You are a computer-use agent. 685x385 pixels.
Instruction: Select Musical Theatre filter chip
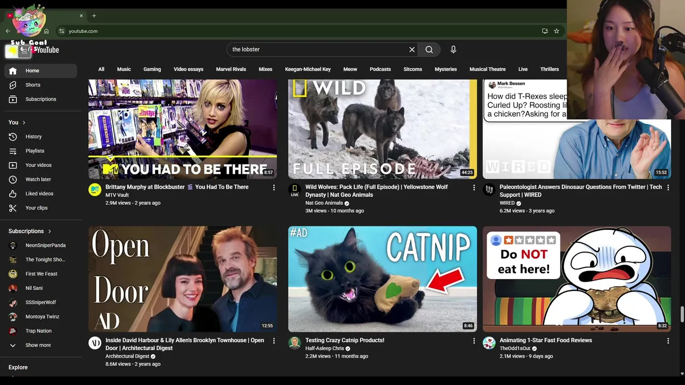tap(488, 69)
